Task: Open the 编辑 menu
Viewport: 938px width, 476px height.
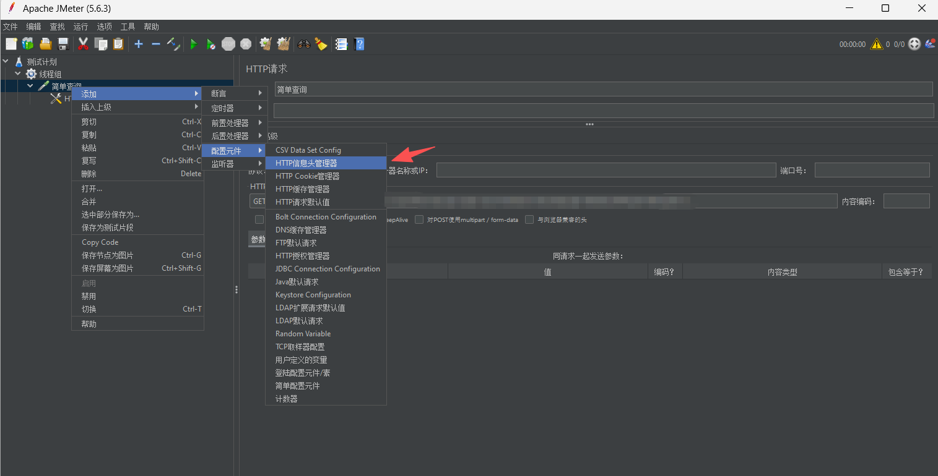Action: (x=33, y=27)
